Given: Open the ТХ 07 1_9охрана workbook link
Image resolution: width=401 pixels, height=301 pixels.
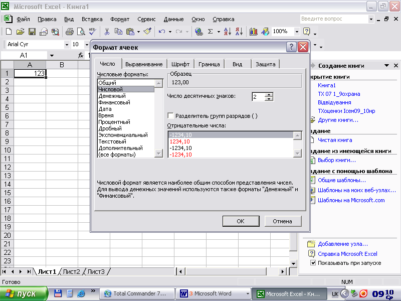Looking at the screenshot, I should (x=339, y=94).
